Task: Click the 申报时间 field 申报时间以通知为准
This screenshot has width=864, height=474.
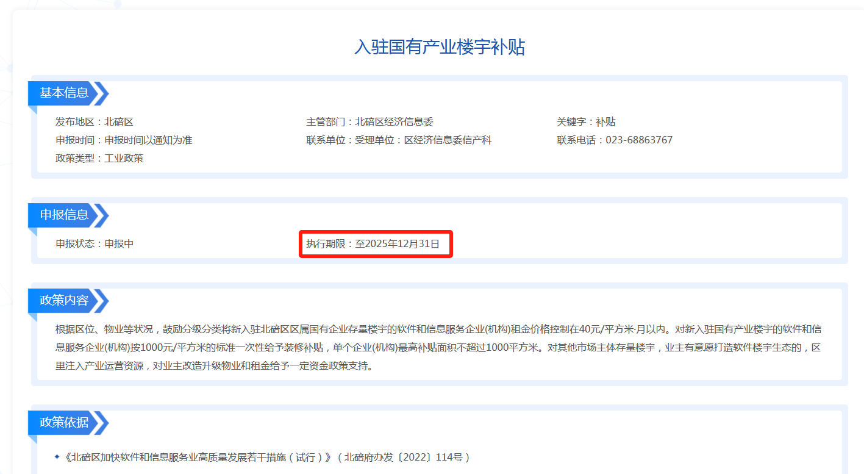Action: point(148,140)
